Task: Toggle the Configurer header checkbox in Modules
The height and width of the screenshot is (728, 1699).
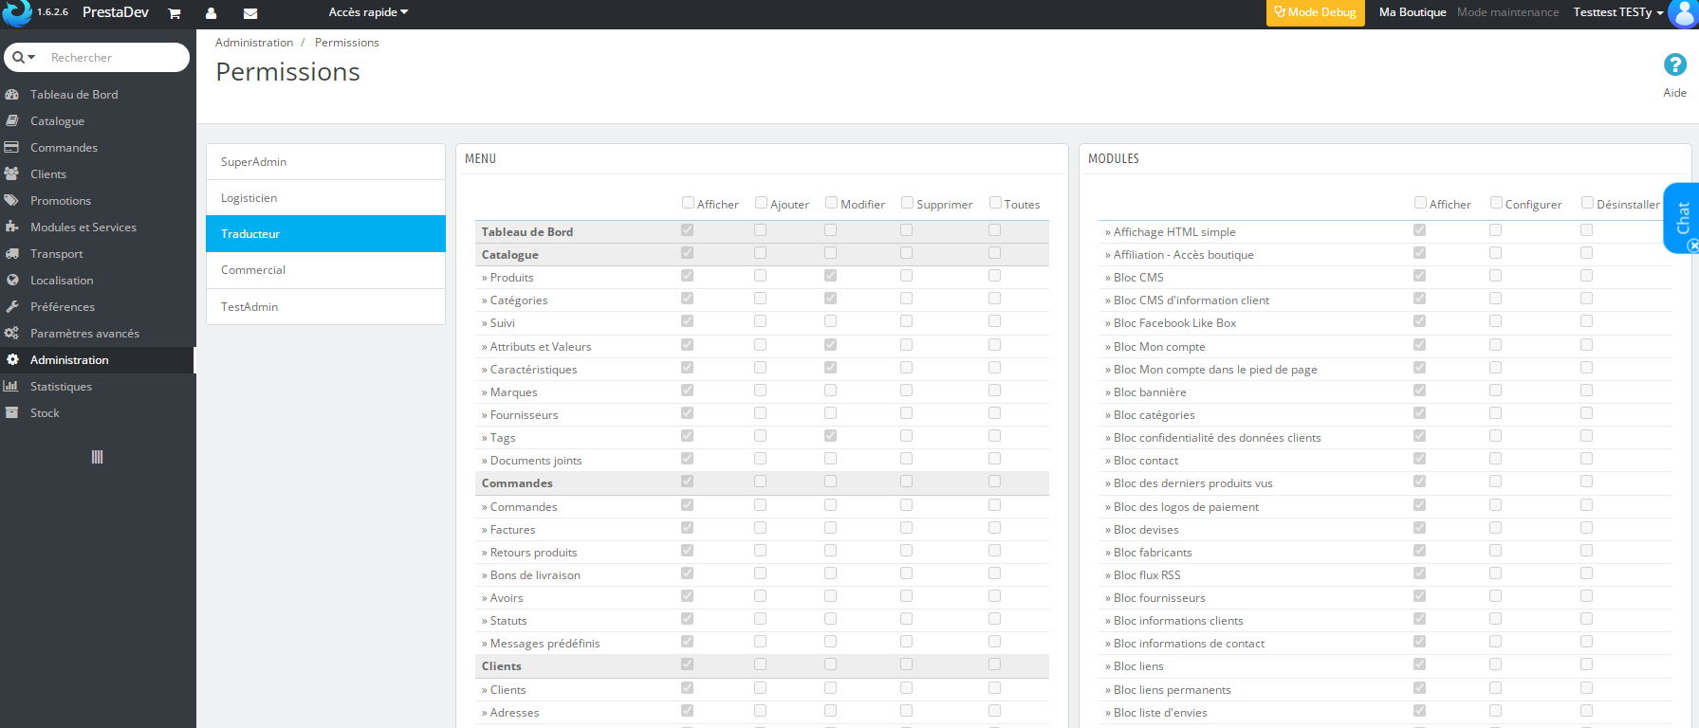Action: pos(1496,203)
